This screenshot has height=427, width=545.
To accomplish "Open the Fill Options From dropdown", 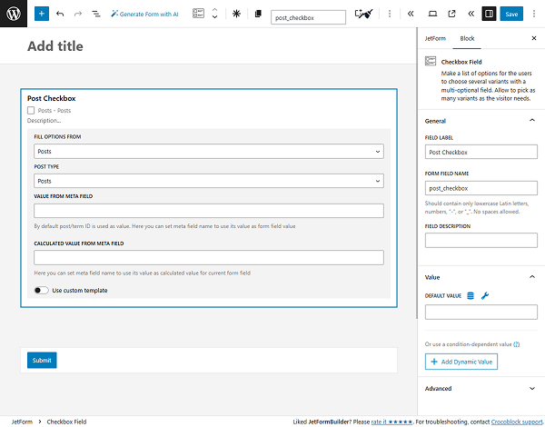I will [209, 152].
